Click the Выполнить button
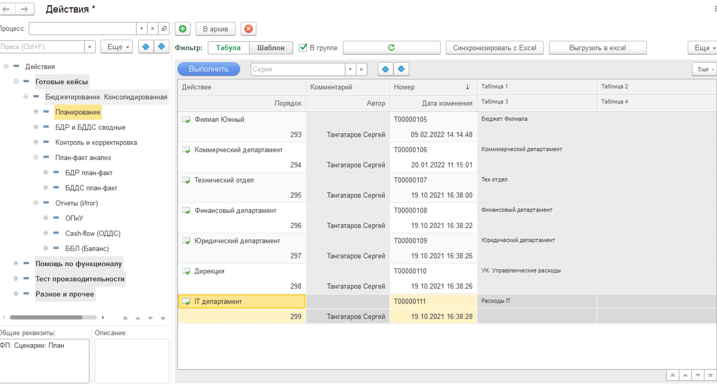Screen dimensions: 717x388 point(208,69)
